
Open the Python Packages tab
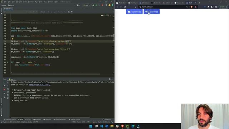pyautogui.click(x=59, y=119)
